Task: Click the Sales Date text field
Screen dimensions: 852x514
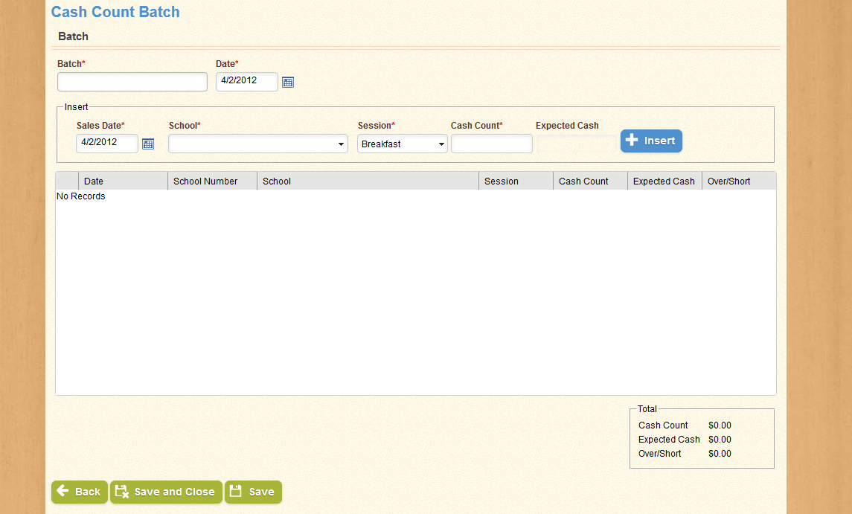Action: coord(107,144)
